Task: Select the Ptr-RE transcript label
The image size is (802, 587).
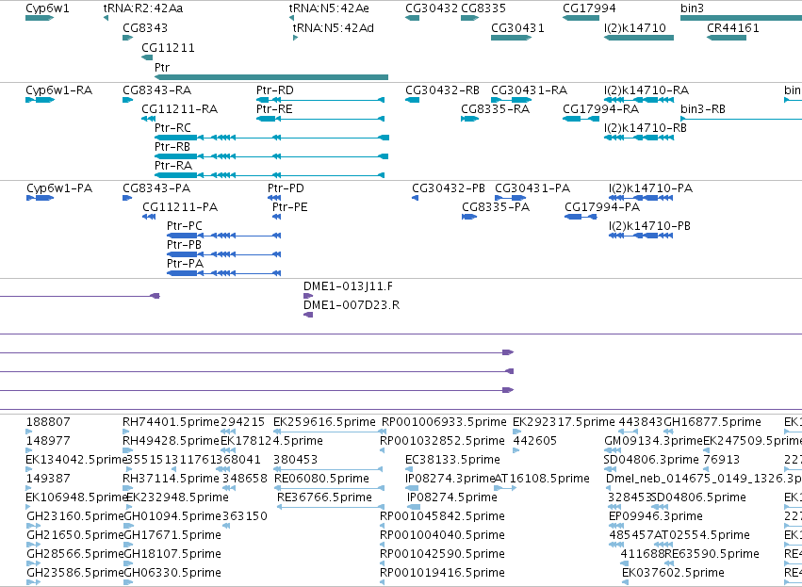Action: coord(274,109)
